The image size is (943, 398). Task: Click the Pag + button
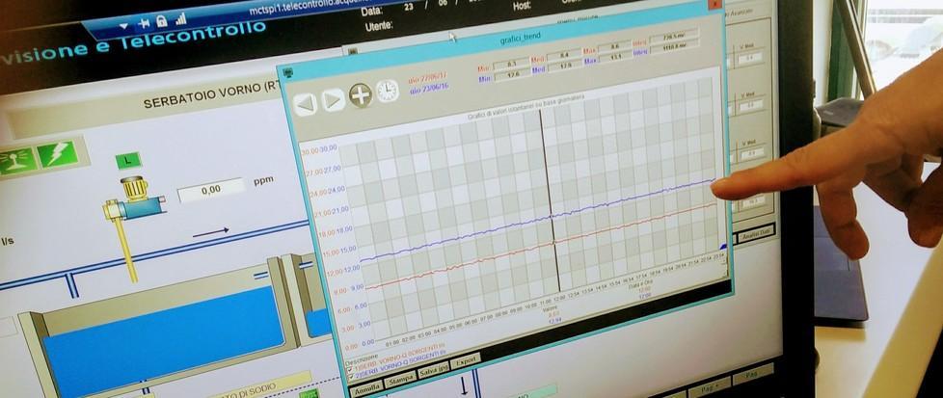tap(710, 386)
